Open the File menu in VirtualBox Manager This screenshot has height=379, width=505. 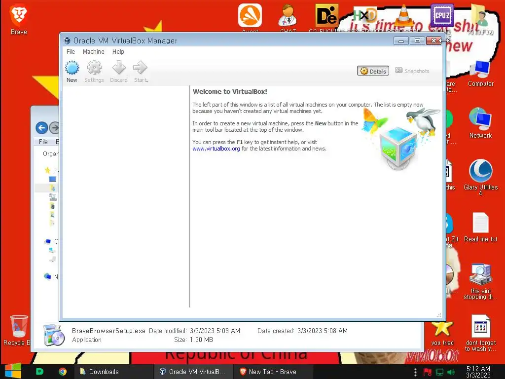[71, 51]
